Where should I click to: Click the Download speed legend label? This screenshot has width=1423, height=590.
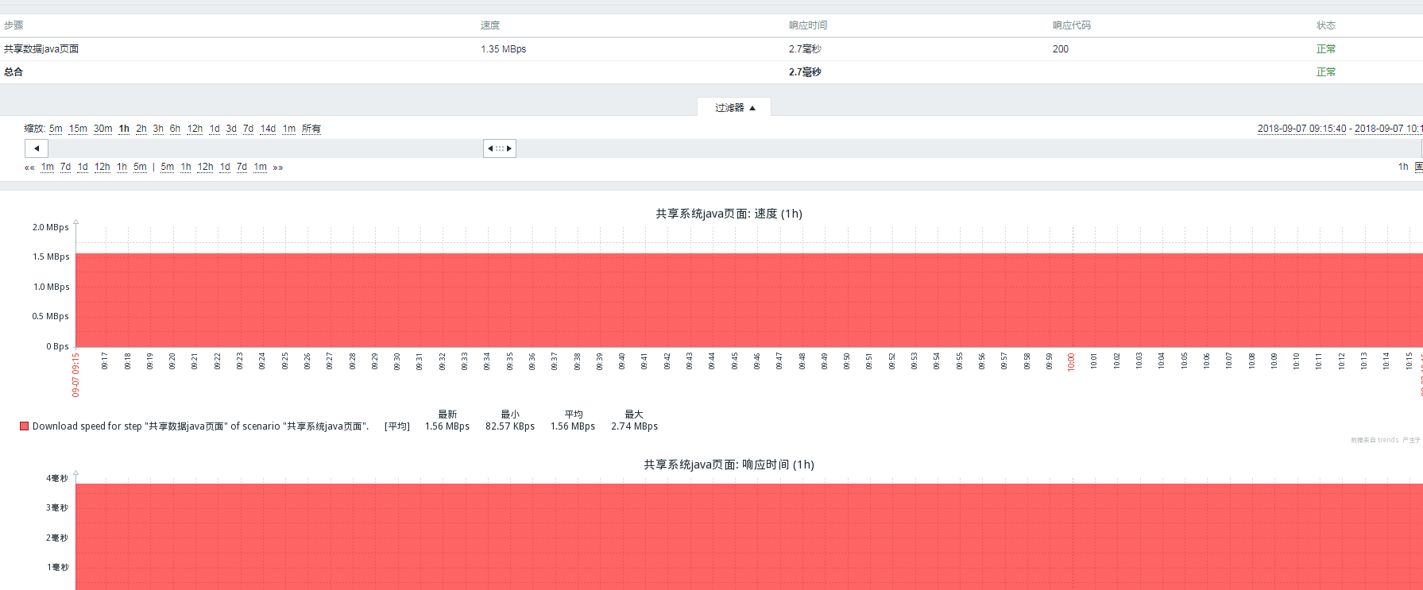pos(201,426)
